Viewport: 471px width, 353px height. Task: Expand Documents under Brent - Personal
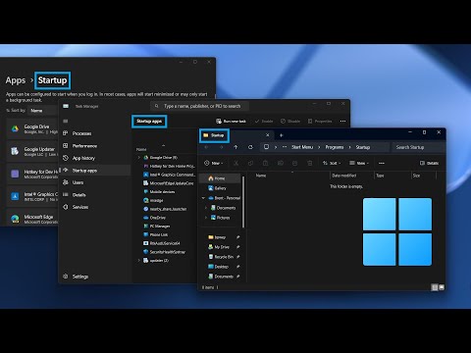(206, 208)
